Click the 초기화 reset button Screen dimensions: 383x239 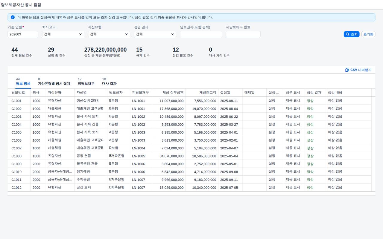tap(368, 34)
